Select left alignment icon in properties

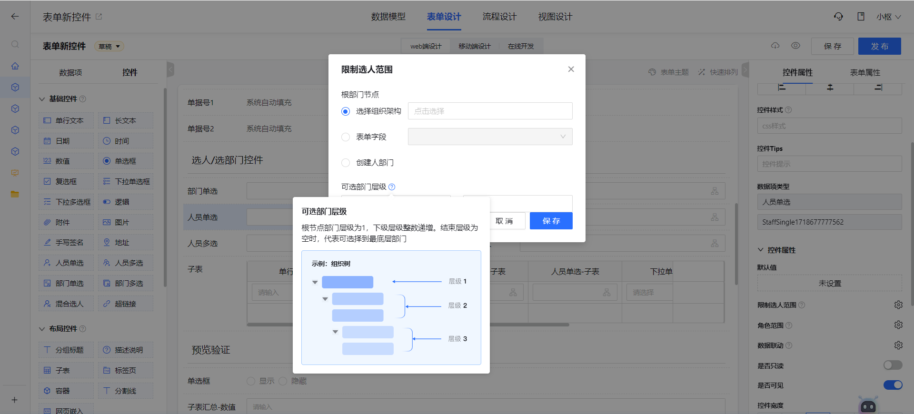pyautogui.click(x=782, y=88)
